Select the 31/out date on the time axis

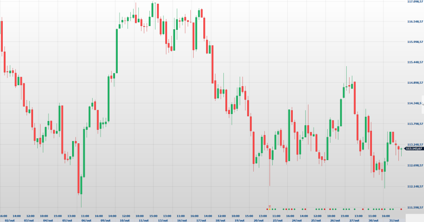click(x=394, y=220)
